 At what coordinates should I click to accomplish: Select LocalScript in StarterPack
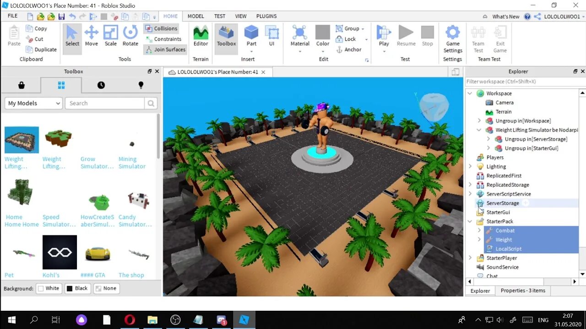tap(508, 249)
